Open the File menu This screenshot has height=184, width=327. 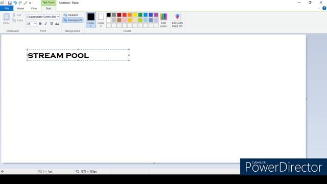click(x=7, y=8)
